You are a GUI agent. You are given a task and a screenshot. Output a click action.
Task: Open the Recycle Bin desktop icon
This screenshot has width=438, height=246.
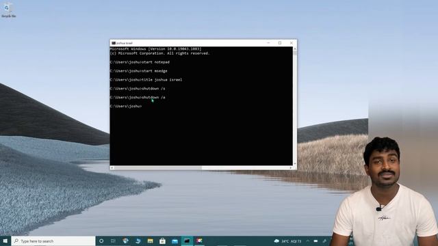point(8,10)
